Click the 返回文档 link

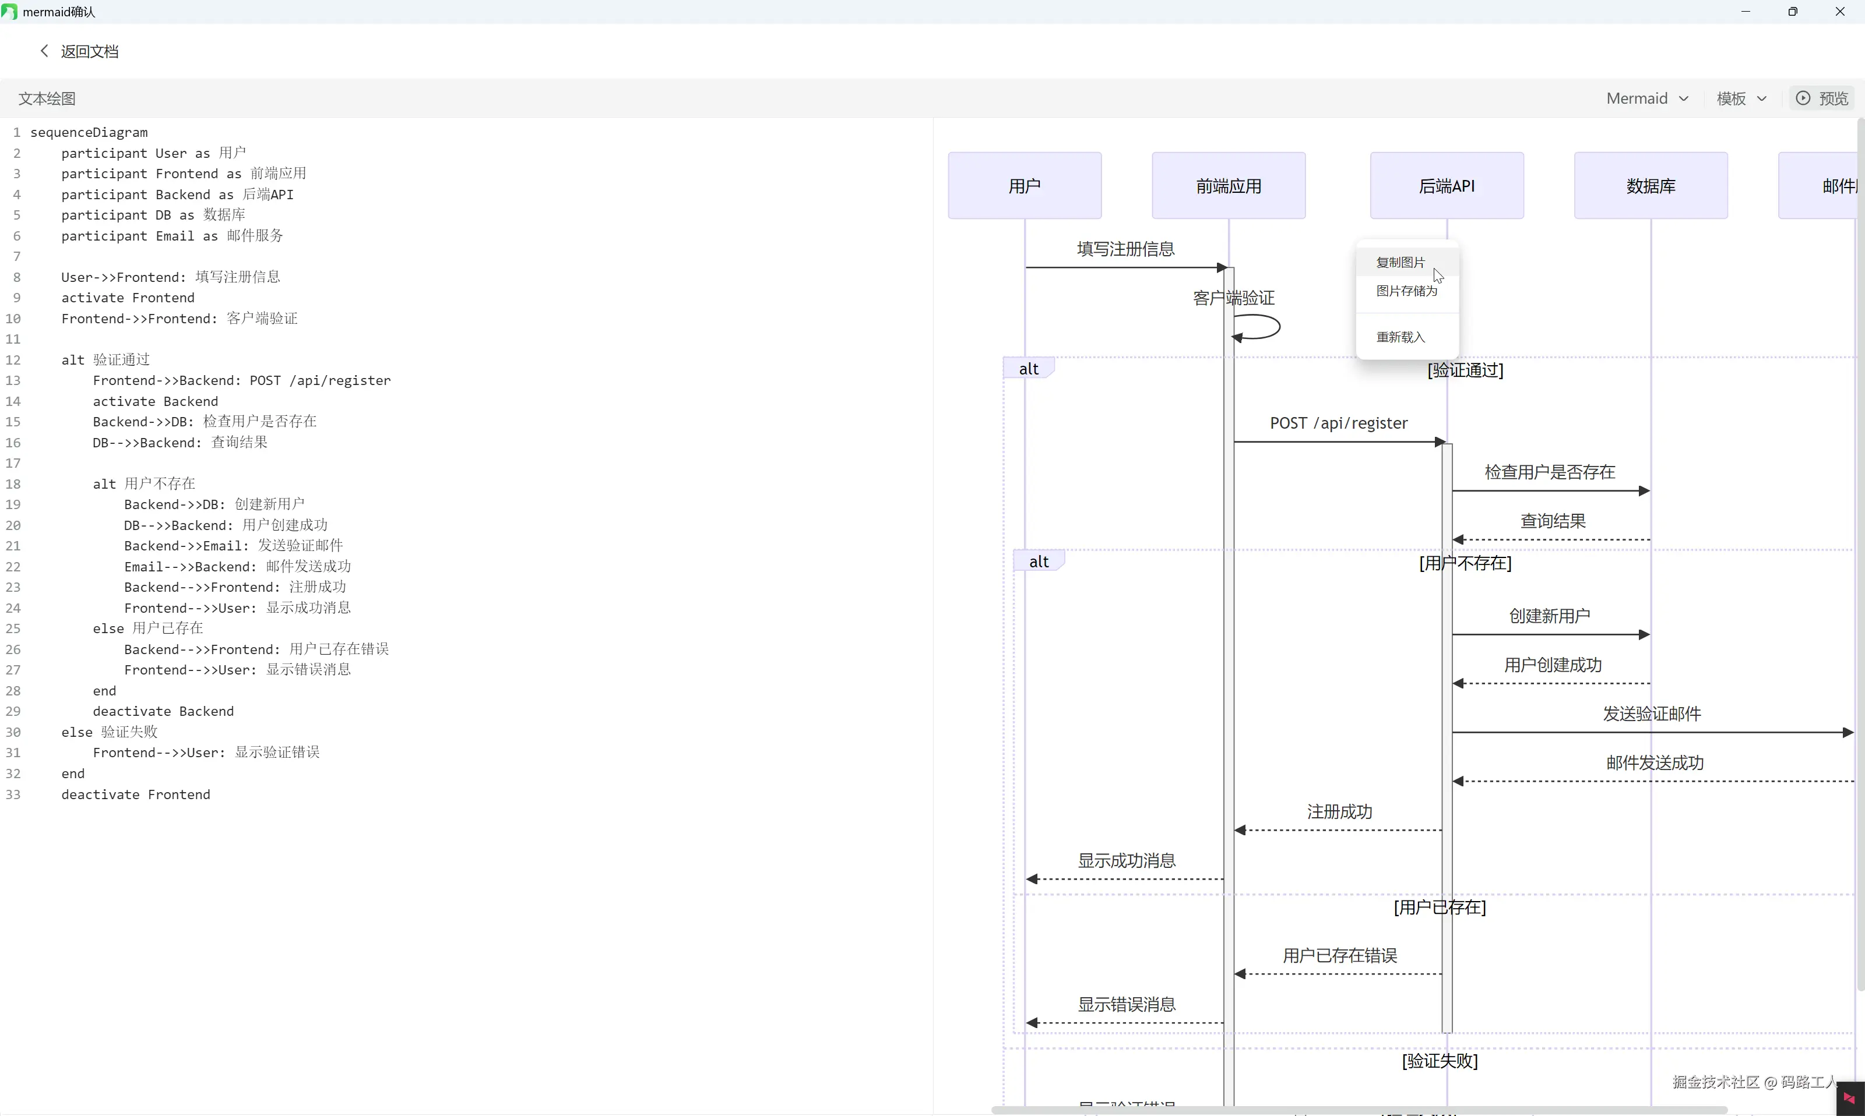tap(90, 51)
